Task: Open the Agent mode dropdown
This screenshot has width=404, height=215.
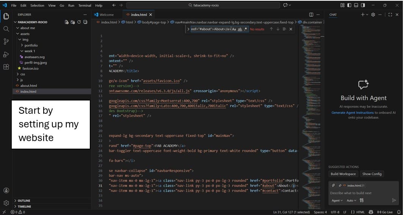Action: pos(337,200)
